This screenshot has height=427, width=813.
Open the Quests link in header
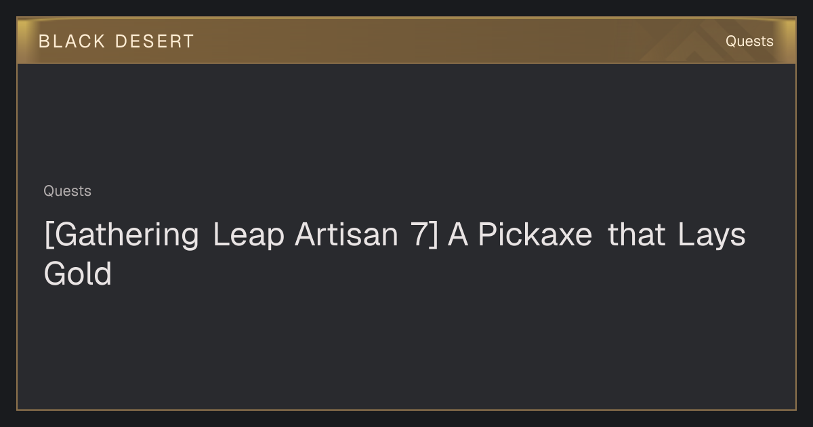[x=749, y=41]
